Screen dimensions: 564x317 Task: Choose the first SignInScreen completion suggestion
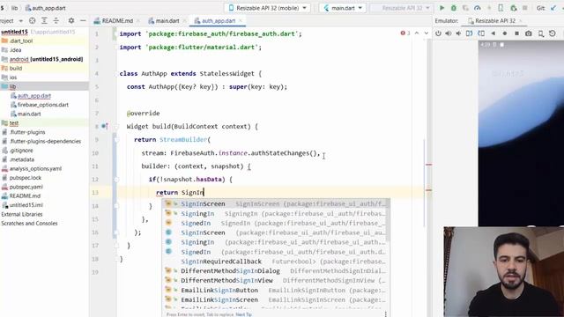pyautogui.click(x=276, y=203)
